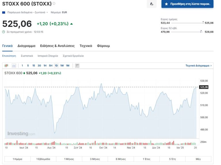Select the 15-minute interval option
The height and width of the screenshot is (165, 221).
click(34, 66)
